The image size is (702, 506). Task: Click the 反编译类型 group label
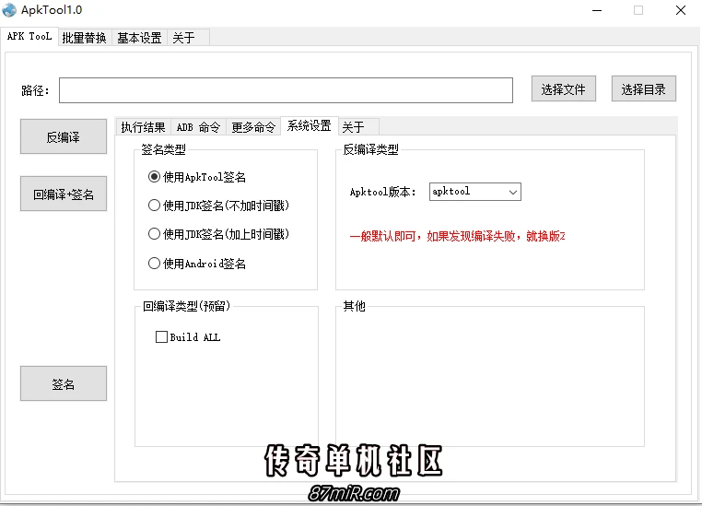pos(370,149)
